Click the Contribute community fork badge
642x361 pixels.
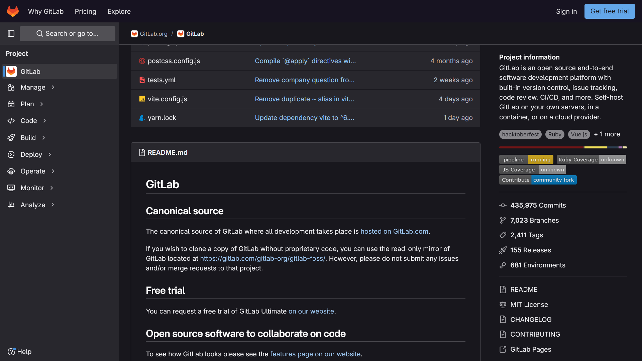pos(538,180)
